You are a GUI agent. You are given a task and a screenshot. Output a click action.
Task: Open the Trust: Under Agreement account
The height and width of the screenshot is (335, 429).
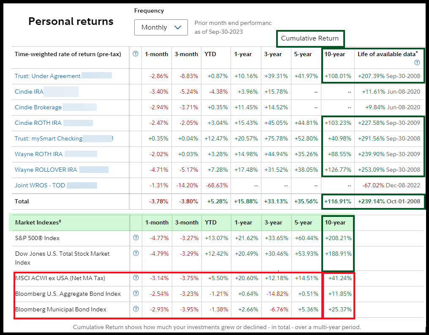point(47,76)
